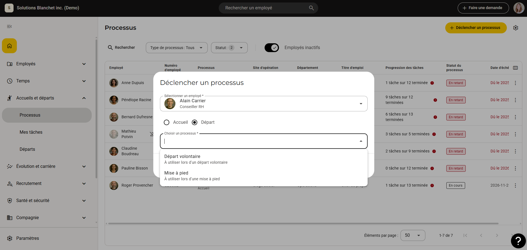
Task: Open Type de processus filter dropdown
Action: point(176,48)
